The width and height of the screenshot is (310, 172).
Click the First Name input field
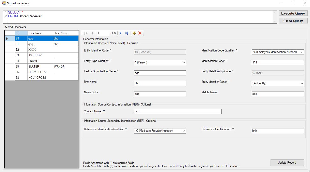tap(160, 83)
